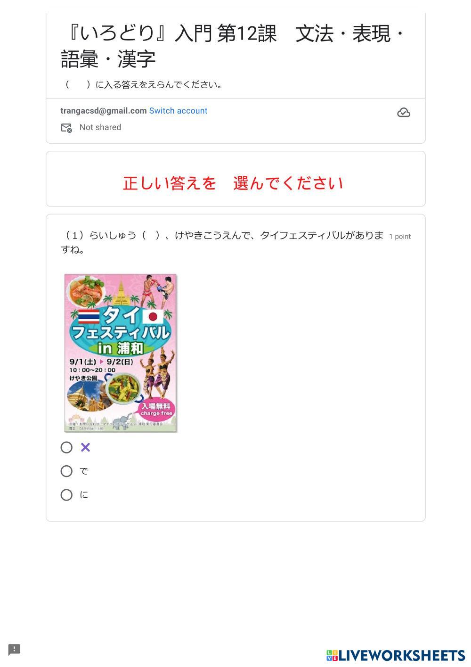Open the Thai Festival poster image
The height and width of the screenshot is (667, 471).
(121, 353)
